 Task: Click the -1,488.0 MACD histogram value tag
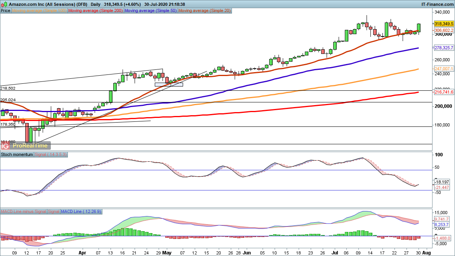443,238
